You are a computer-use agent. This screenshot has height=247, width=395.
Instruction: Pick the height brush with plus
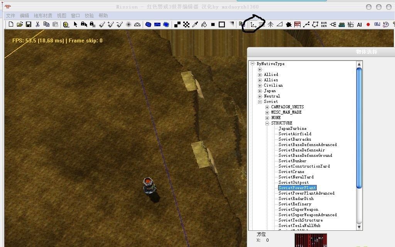point(111,24)
